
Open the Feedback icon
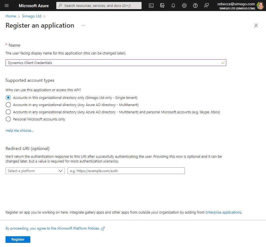pyautogui.click(x=206, y=6)
